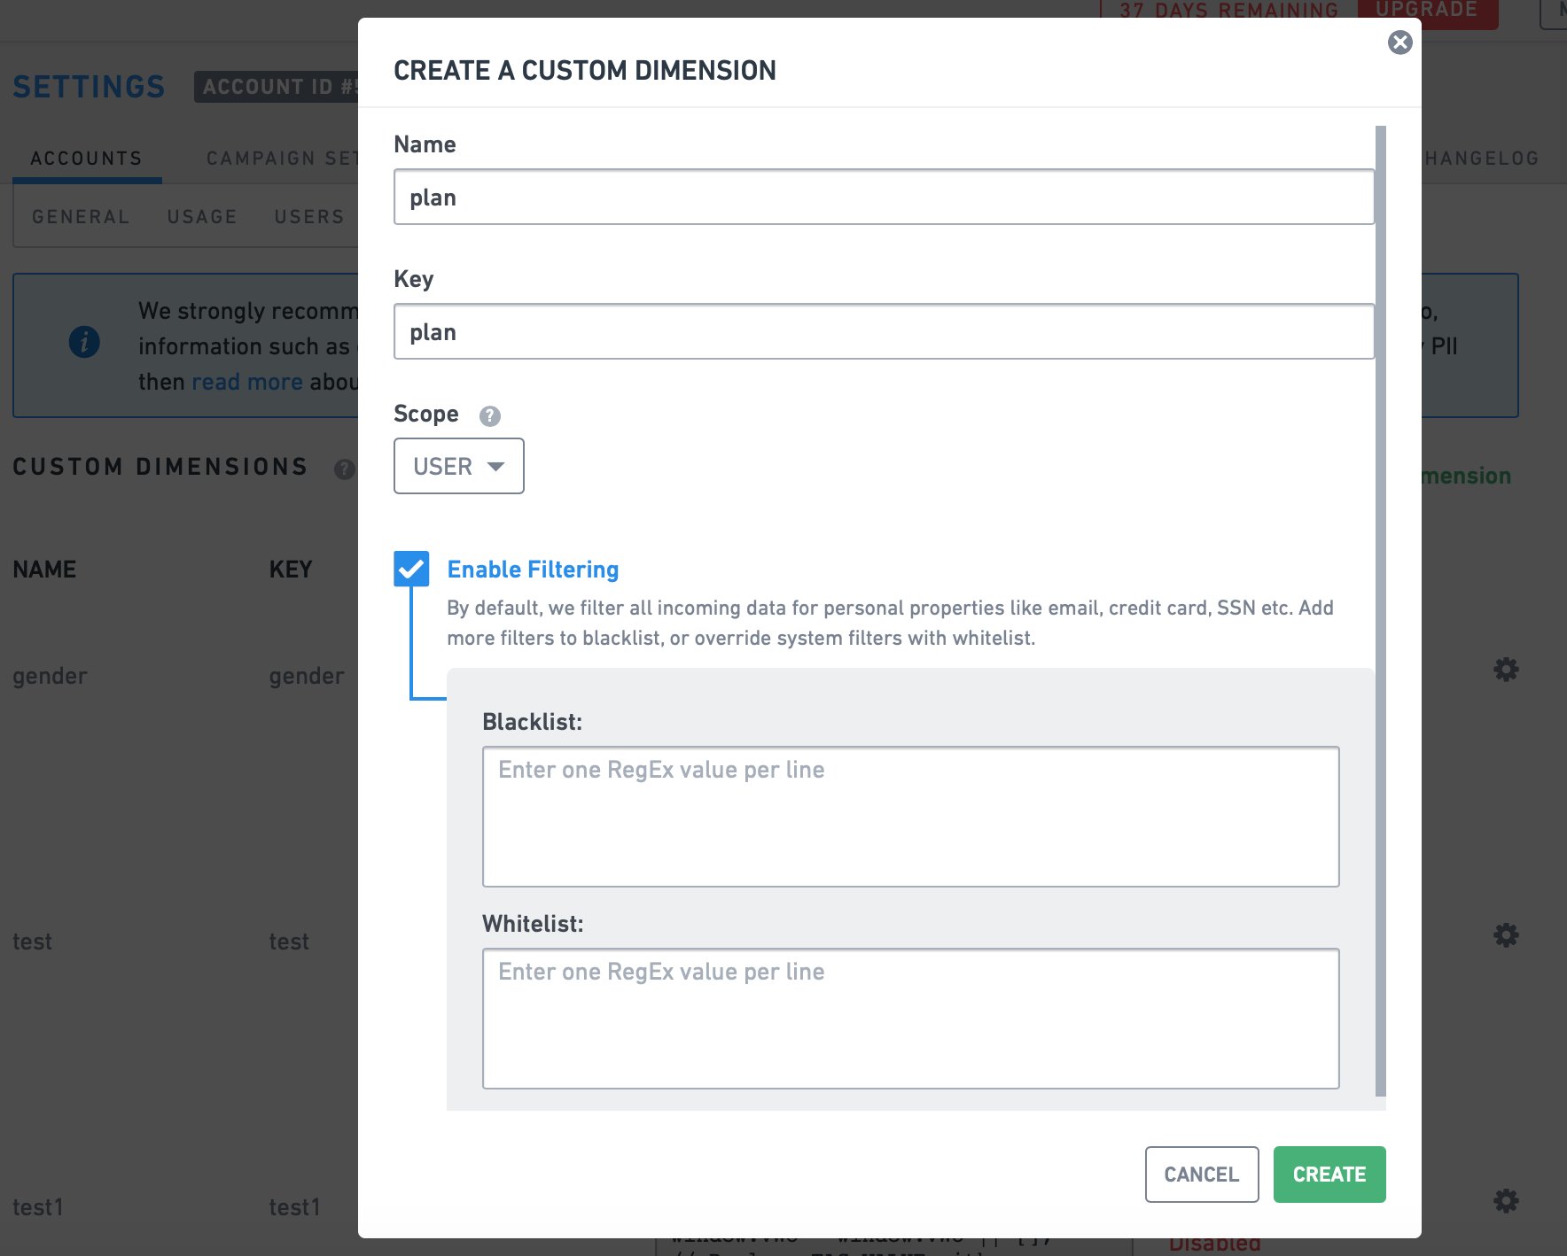The image size is (1567, 1256).
Task: Click the dialog's vertical scrollbar
Action: 1380,611
